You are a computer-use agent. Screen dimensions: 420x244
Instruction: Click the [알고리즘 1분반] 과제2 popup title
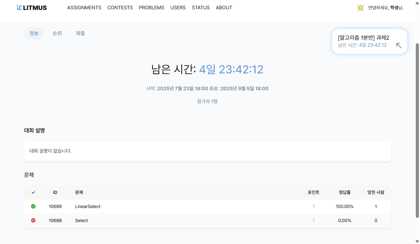tap(363, 38)
